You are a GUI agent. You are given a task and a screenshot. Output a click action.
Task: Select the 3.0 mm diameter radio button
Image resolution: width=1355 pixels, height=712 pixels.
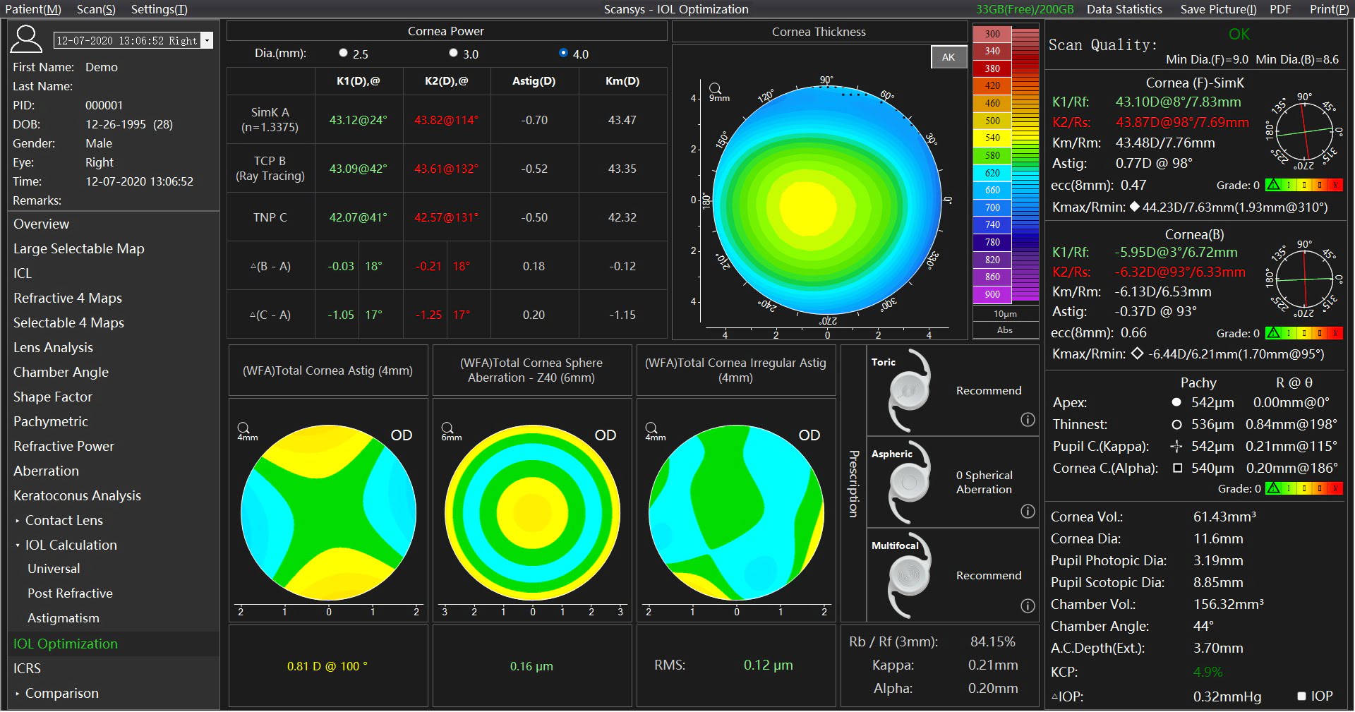(x=454, y=53)
